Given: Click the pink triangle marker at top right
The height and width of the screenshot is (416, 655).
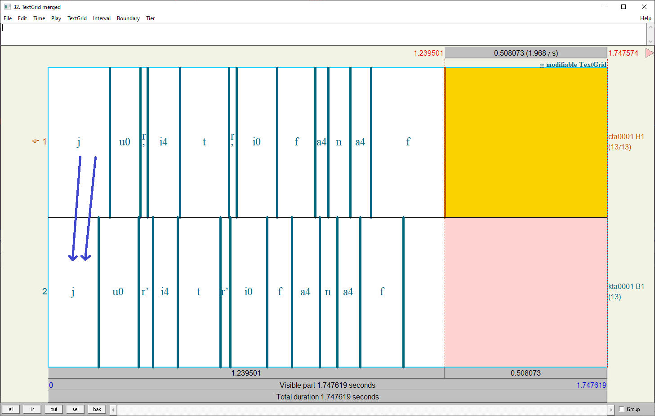Looking at the screenshot, I should click(x=649, y=53).
